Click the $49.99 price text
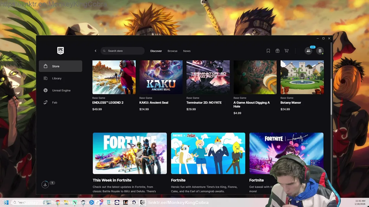Viewport: 369px width, 207px height. click(x=97, y=109)
